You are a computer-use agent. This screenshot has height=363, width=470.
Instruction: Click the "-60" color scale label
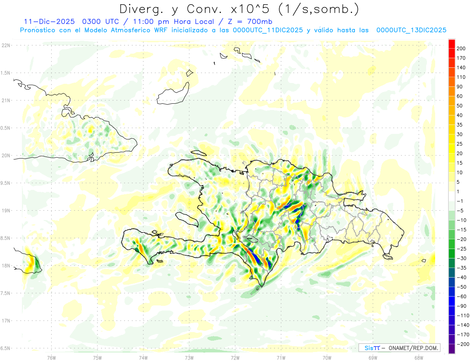pyautogui.click(x=461, y=296)
